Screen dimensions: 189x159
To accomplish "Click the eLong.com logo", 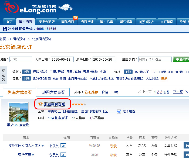I will pos(30,8).
